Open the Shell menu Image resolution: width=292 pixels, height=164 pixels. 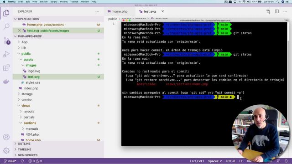tap(21, 2)
